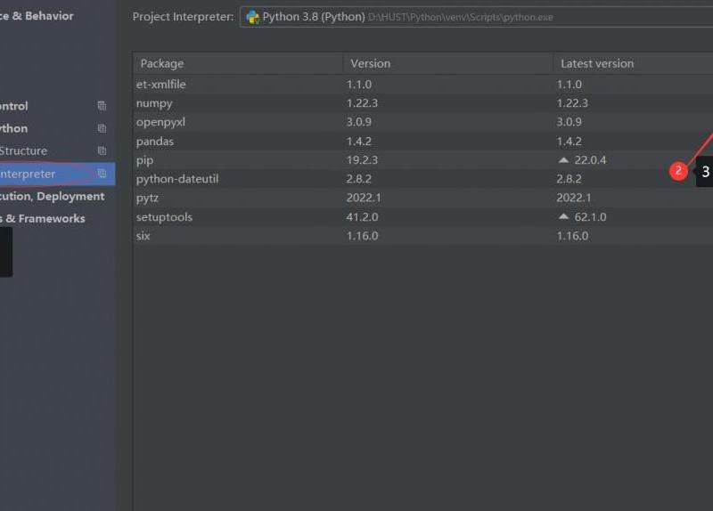Click the Python logo icon in interpreter field
The height and width of the screenshot is (511, 713).
point(252,17)
